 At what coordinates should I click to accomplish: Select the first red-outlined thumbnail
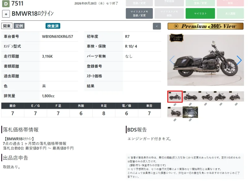pos(175,96)
